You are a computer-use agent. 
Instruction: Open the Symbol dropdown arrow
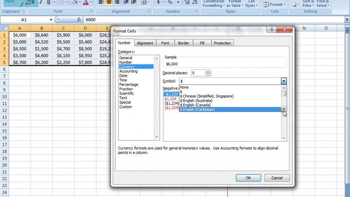click(x=284, y=81)
